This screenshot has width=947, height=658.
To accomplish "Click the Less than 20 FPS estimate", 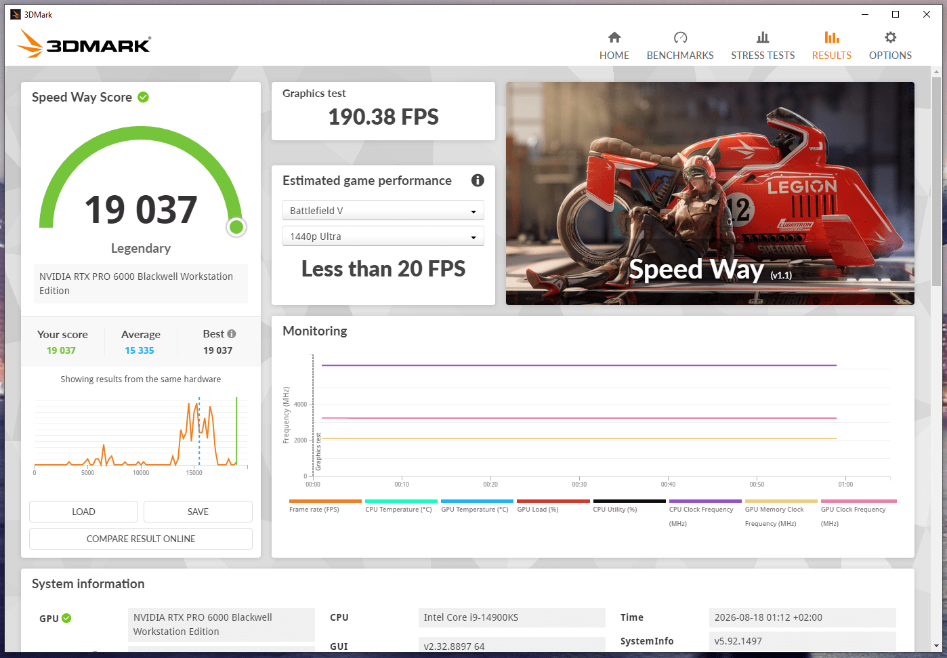I will pos(383,269).
